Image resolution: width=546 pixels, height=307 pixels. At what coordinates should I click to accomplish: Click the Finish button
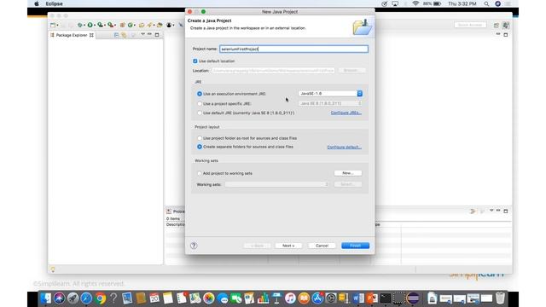coord(355,246)
